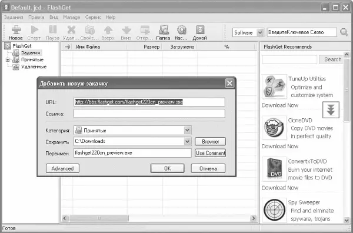353x233 pixels.
Task: Click Download Now under CloneDVD
Action: coord(280,147)
